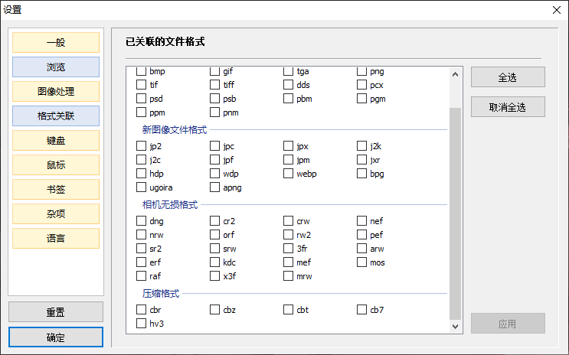Check the pcx format checkbox
Screen dimensions: 569x355
pyautogui.click(x=361, y=85)
